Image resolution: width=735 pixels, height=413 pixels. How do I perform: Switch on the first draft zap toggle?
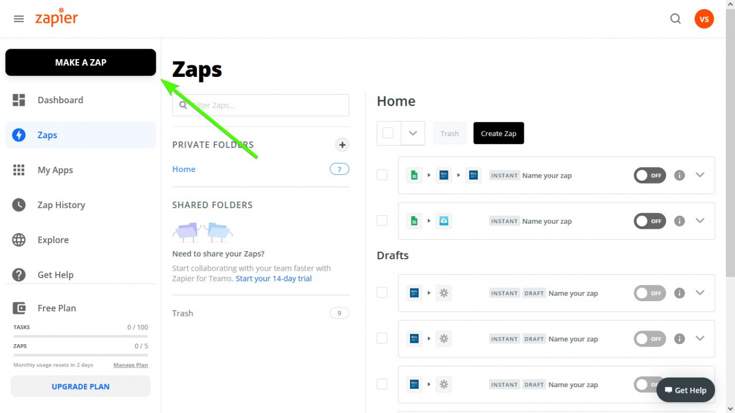pos(650,293)
